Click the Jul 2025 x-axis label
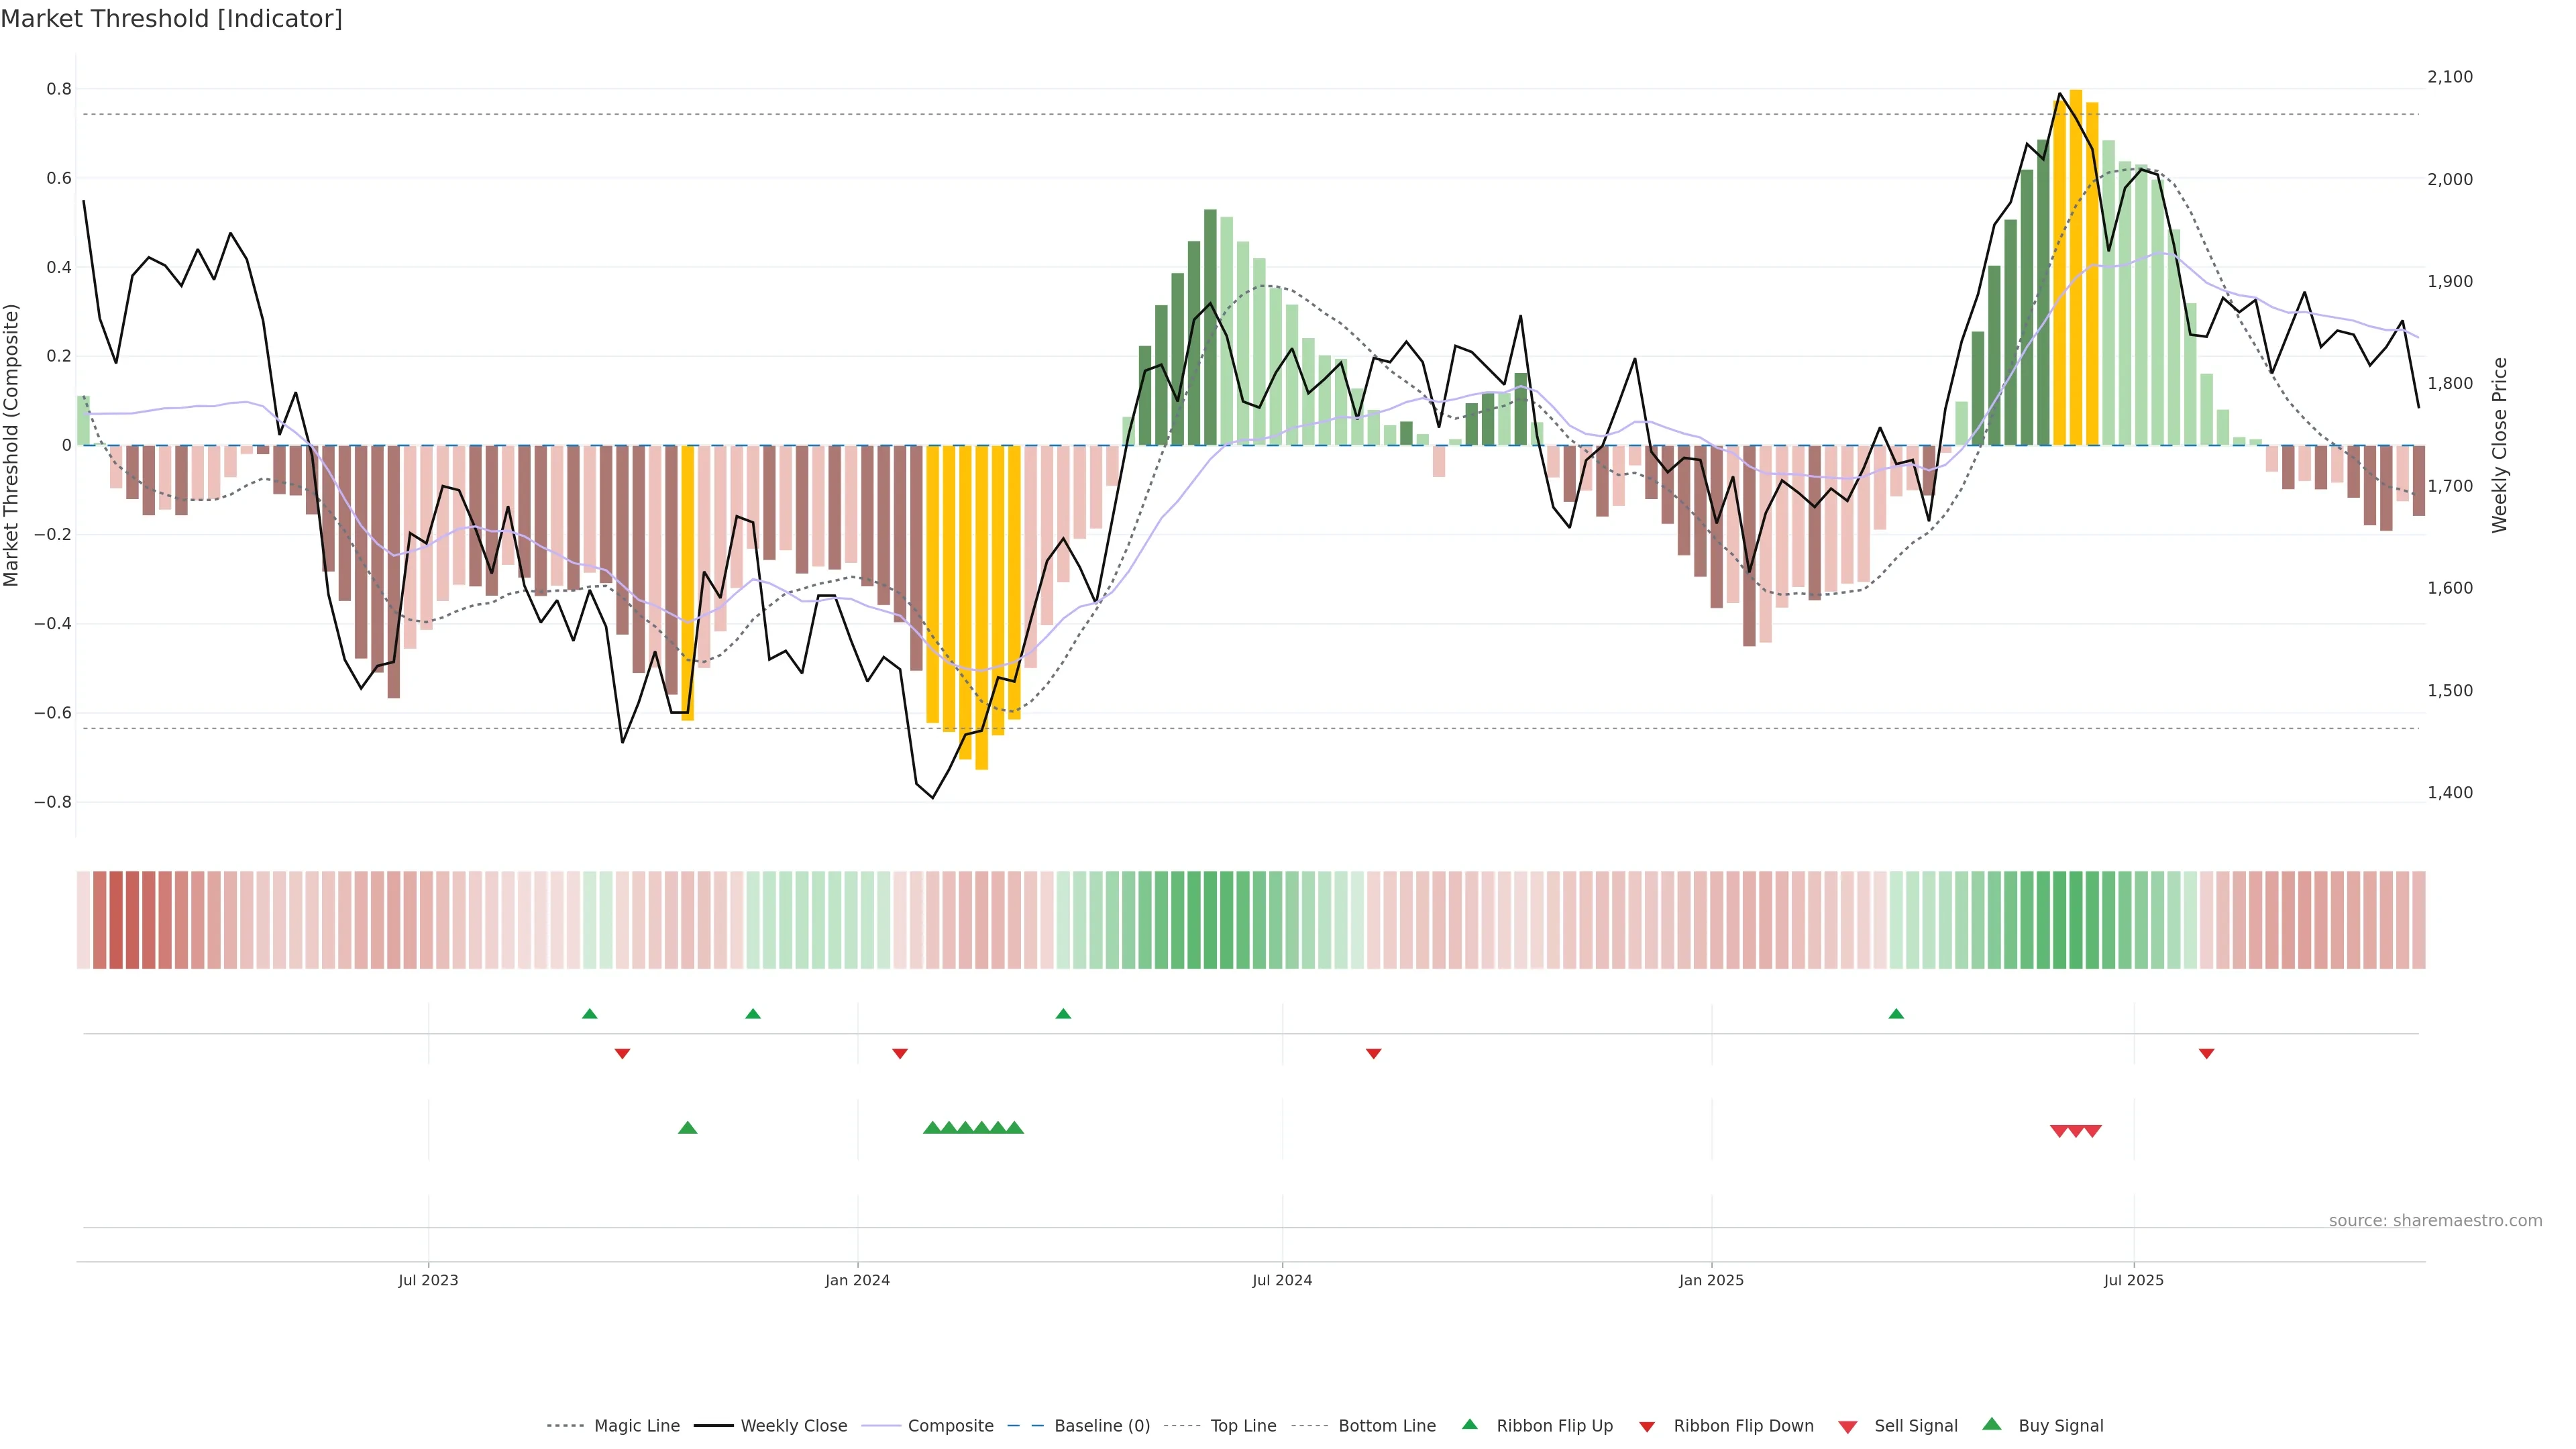Viewport: 2576px width, 1449px height. 2133,1280
